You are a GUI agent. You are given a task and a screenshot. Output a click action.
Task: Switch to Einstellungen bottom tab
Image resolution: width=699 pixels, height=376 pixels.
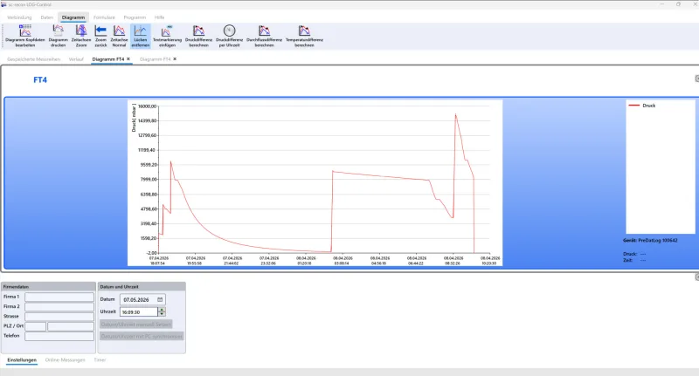click(22, 360)
